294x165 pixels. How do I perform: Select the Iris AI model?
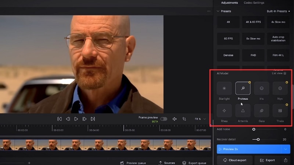pos(261,88)
